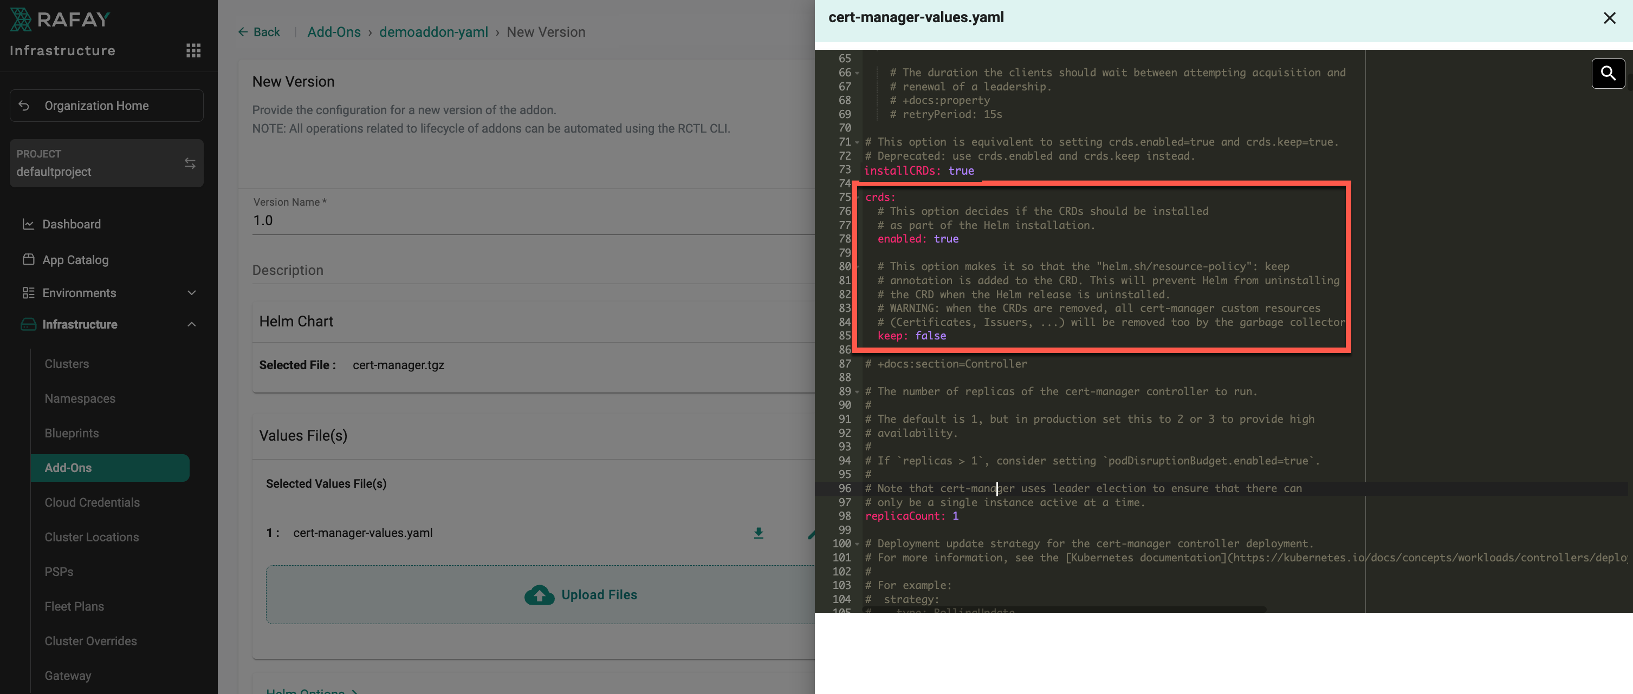Go to Organization Home
The height and width of the screenshot is (694, 1633).
(x=107, y=106)
